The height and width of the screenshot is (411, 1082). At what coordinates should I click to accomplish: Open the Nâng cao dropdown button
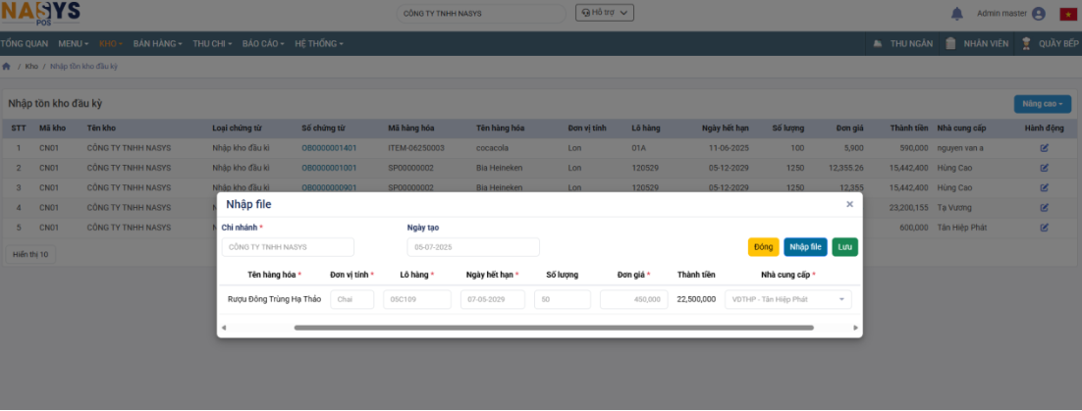tap(1042, 103)
